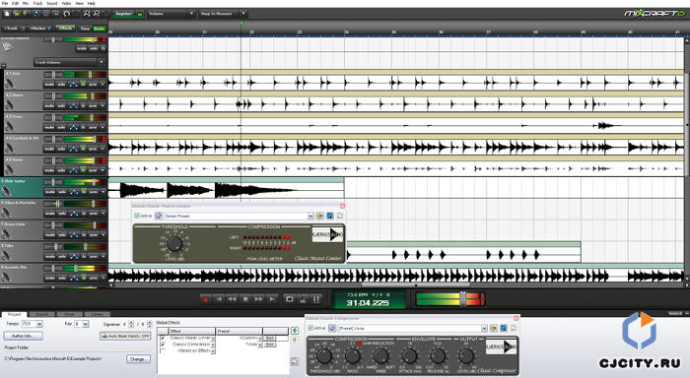Screen dimensions: 690x378
Task: Click the Rewind transport button
Action: tap(232, 299)
